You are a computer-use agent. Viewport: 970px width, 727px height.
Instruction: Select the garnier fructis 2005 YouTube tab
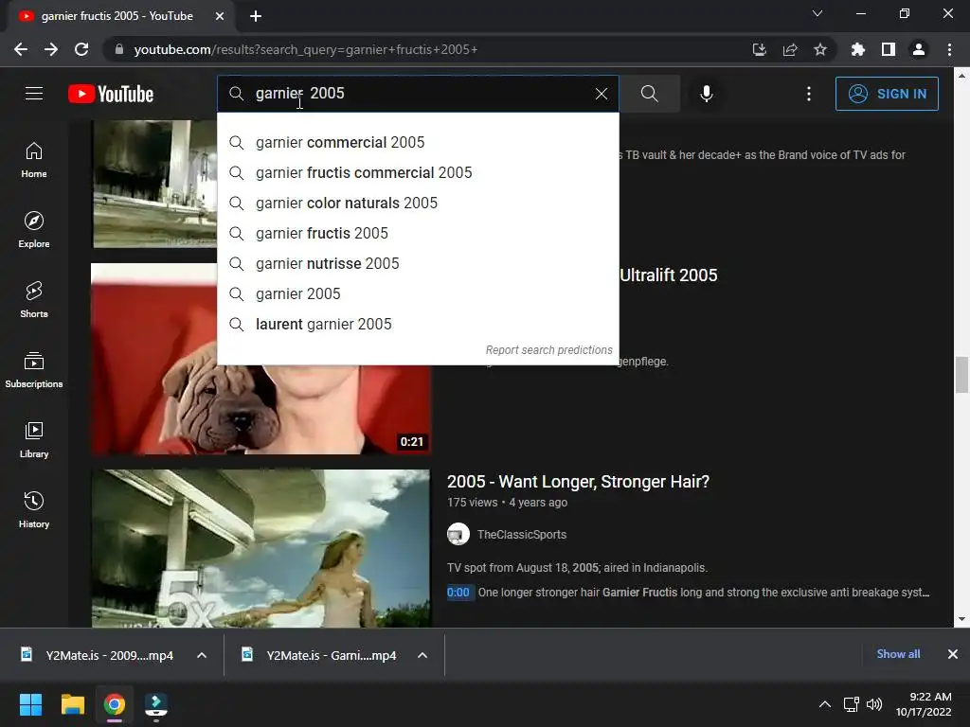[117, 16]
